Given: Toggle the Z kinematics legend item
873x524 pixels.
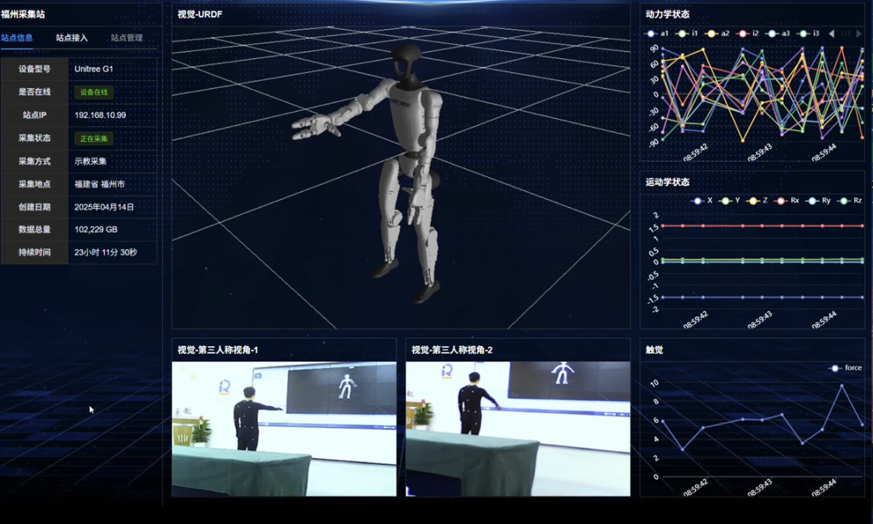Looking at the screenshot, I should [758, 201].
